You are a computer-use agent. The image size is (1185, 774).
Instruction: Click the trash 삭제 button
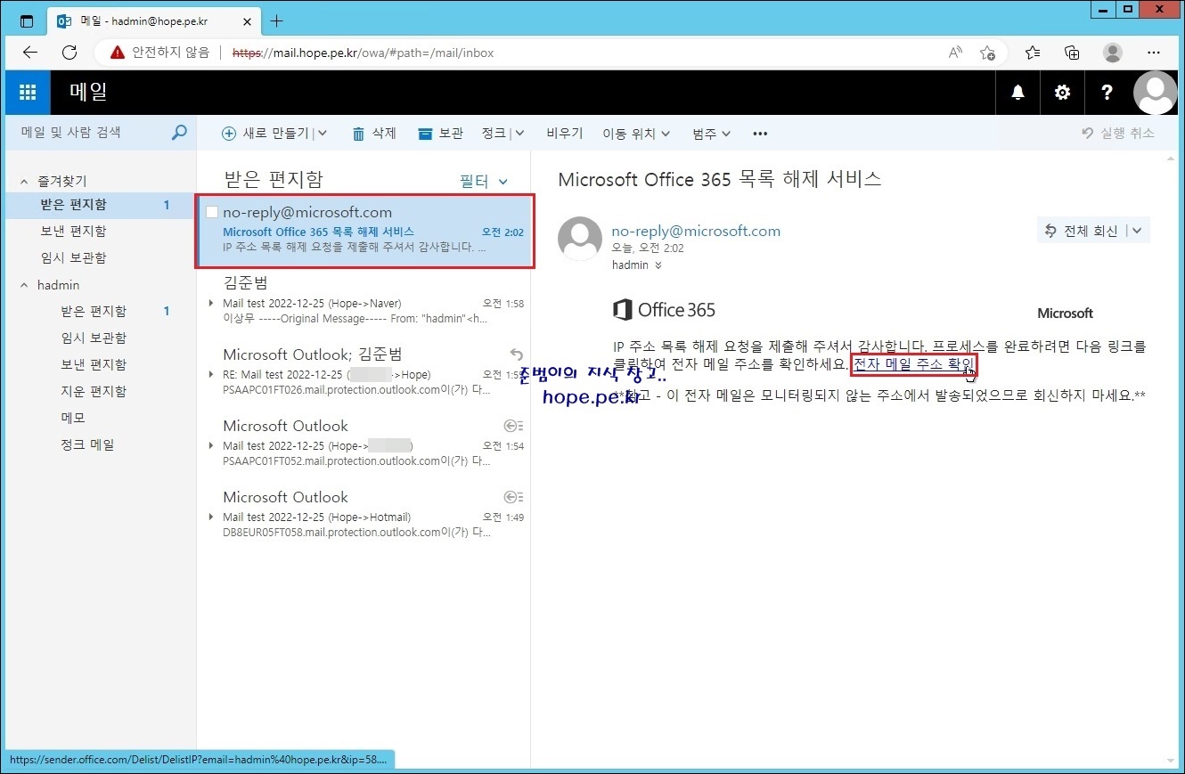pyautogui.click(x=374, y=134)
